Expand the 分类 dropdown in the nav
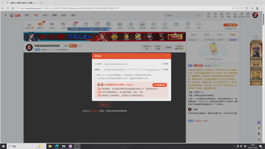Image resolution: width=265 pixels, height=149 pixels. (45, 15)
